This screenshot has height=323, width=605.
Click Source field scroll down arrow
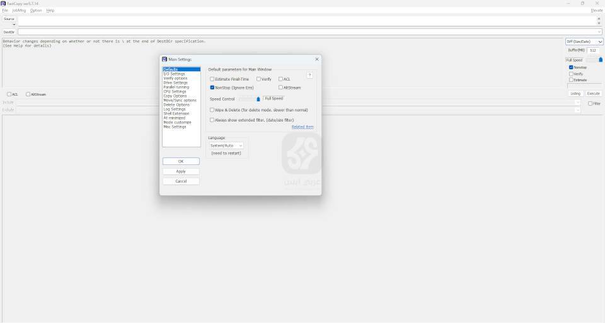(599, 23)
